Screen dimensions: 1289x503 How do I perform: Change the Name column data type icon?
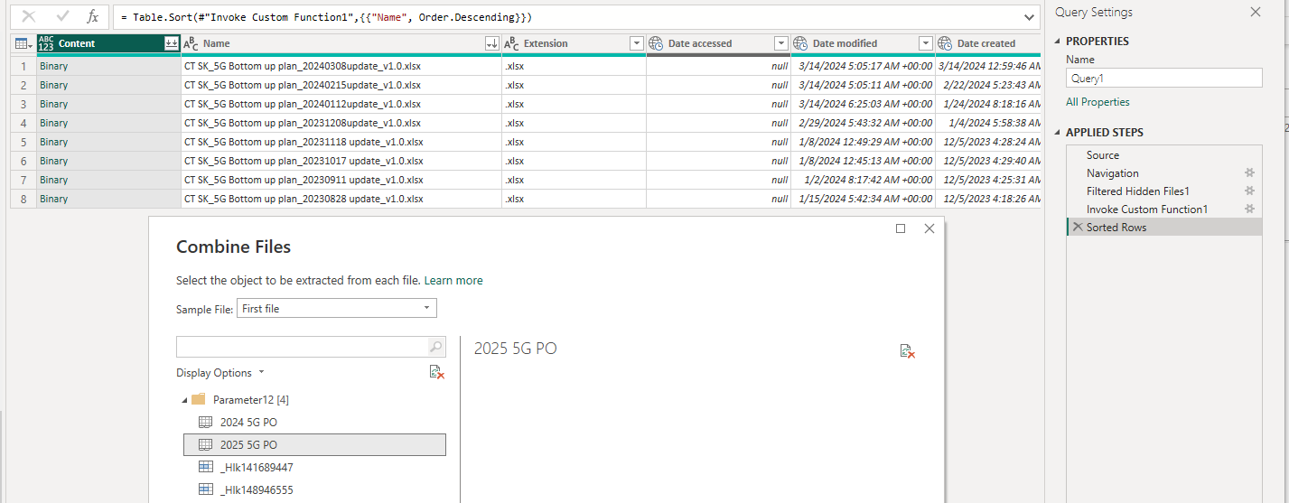coord(191,43)
